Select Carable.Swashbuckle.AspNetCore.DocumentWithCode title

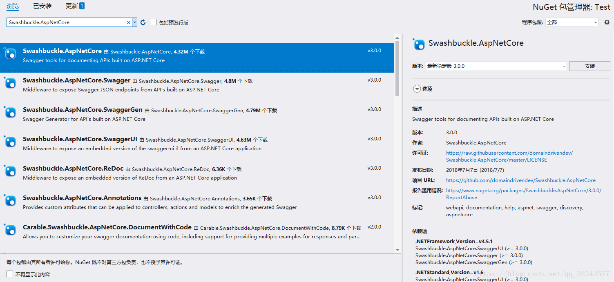[x=107, y=227]
